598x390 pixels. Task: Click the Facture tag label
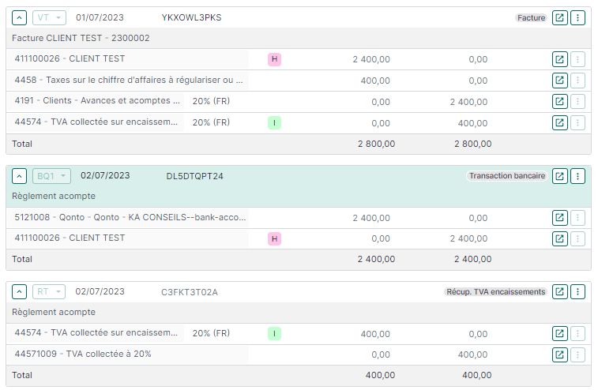coord(532,17)
